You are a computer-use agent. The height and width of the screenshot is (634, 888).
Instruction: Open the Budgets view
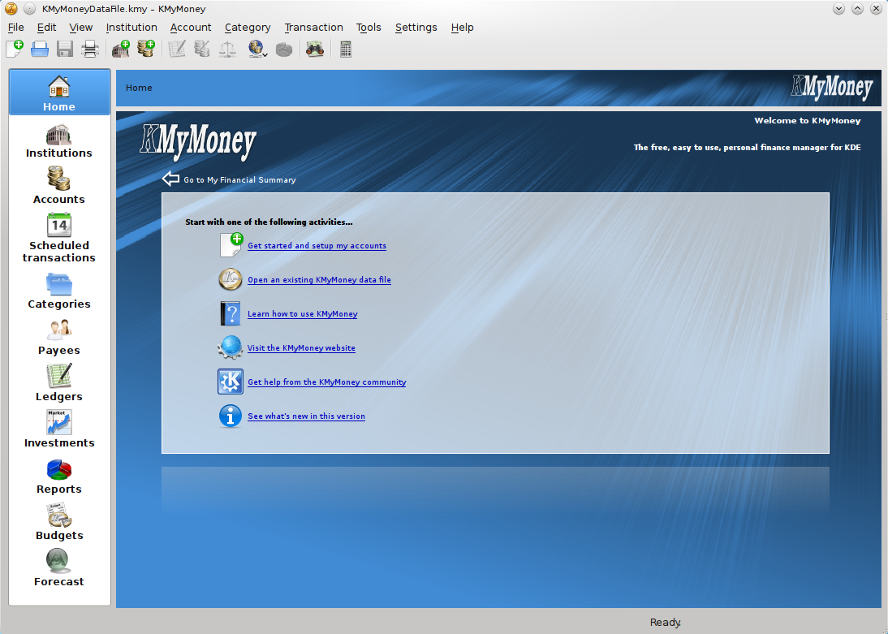pyautogui.click(x=59, y=523)
